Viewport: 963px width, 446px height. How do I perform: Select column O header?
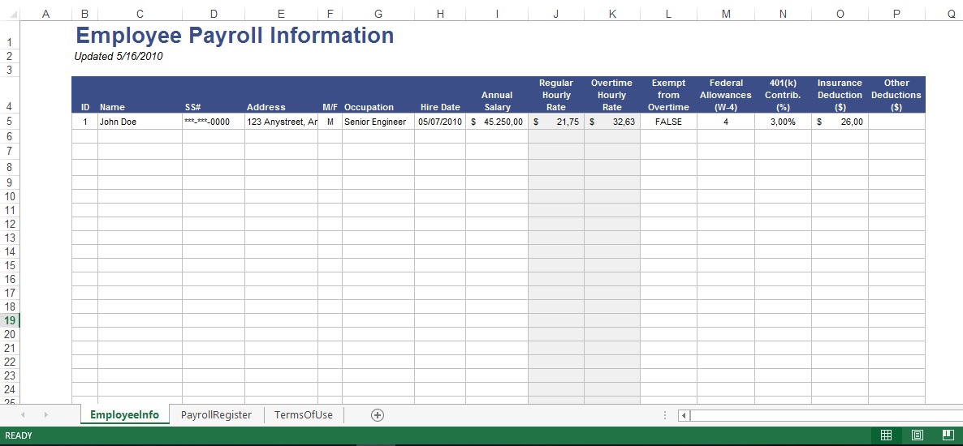[840, 14]
